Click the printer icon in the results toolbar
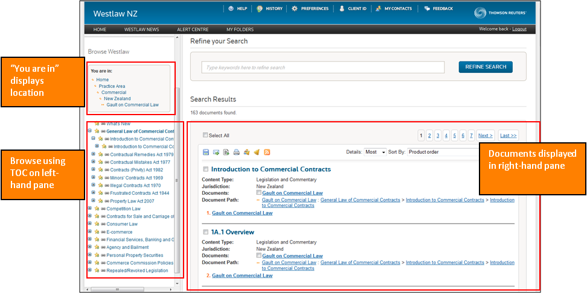The width and height of the screenshot is (587, 293). point(236,152)
